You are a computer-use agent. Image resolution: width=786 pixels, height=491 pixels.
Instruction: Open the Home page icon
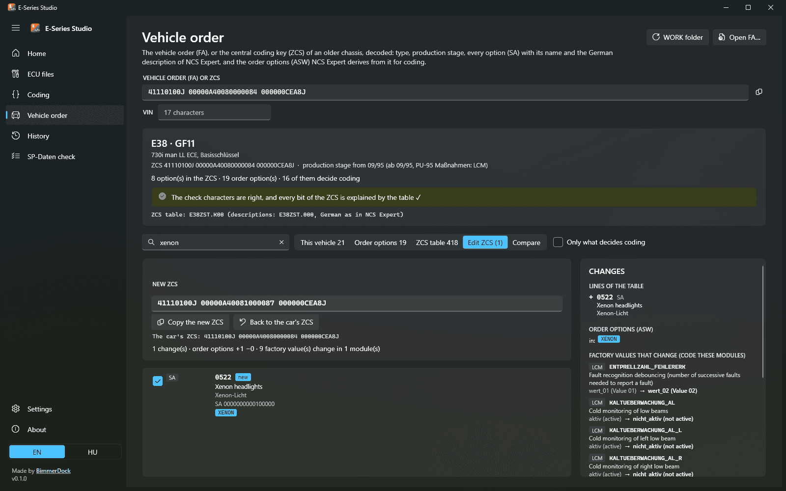(16, 53)
